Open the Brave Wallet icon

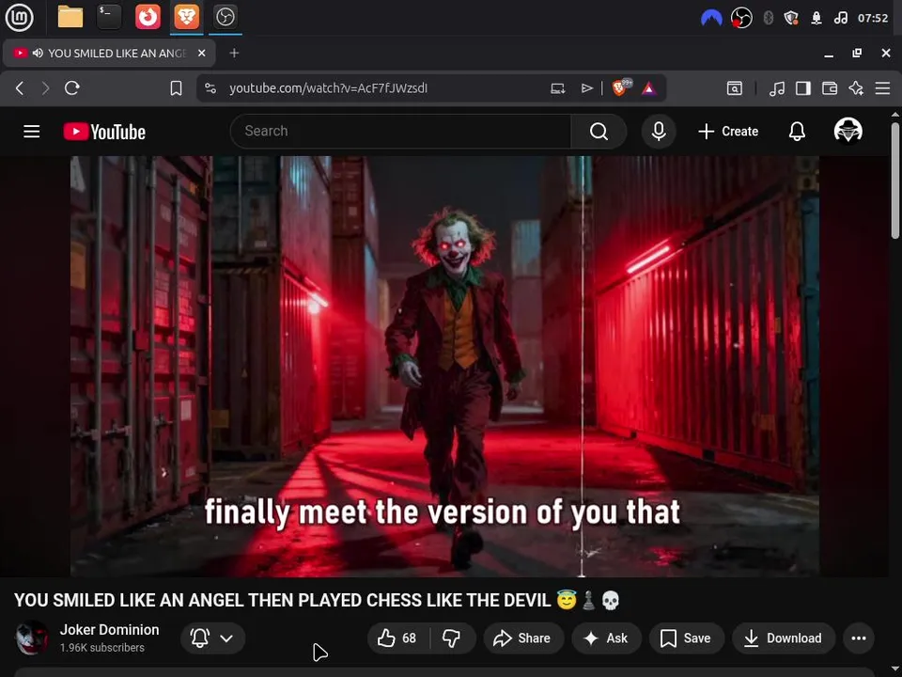coord(830,88)
